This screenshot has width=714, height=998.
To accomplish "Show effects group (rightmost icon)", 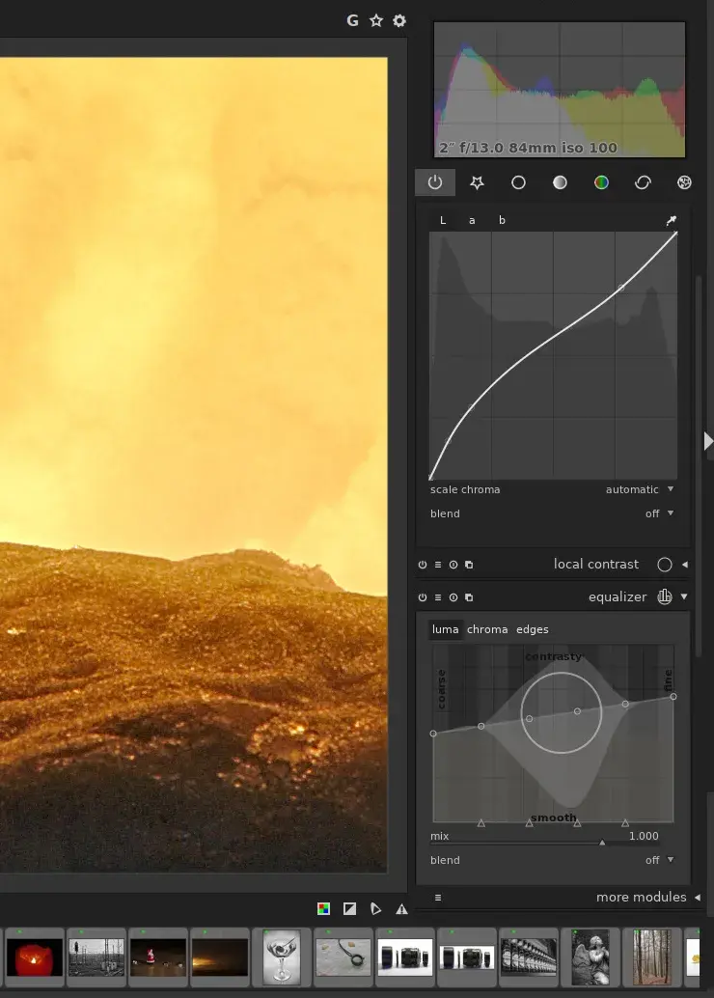I will (x=684, y=182).
